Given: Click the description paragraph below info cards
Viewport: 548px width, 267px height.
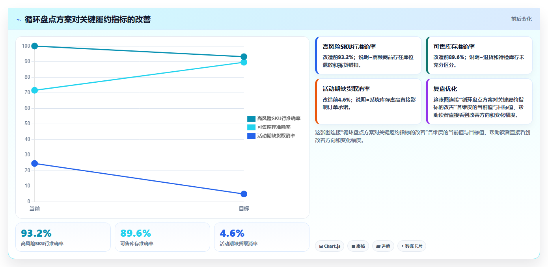Looking at the screenshot, I should [x=423, y=136].
